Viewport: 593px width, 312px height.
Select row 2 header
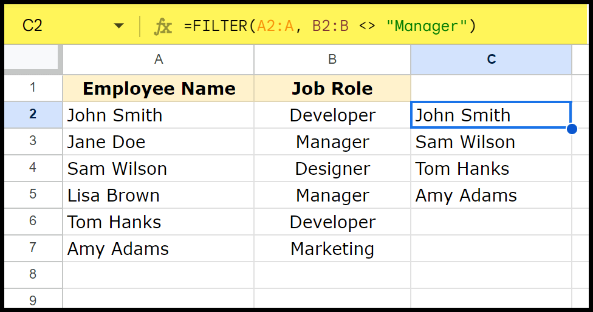33,115
